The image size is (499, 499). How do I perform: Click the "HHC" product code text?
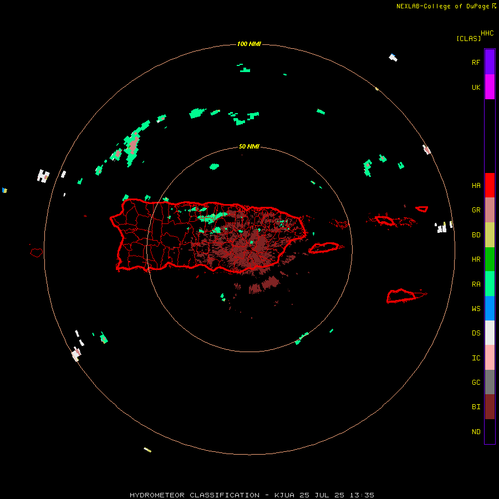(x=487, y=33)
